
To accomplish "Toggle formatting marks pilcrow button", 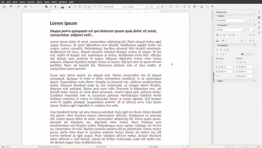I will click(x=212, y=7).
